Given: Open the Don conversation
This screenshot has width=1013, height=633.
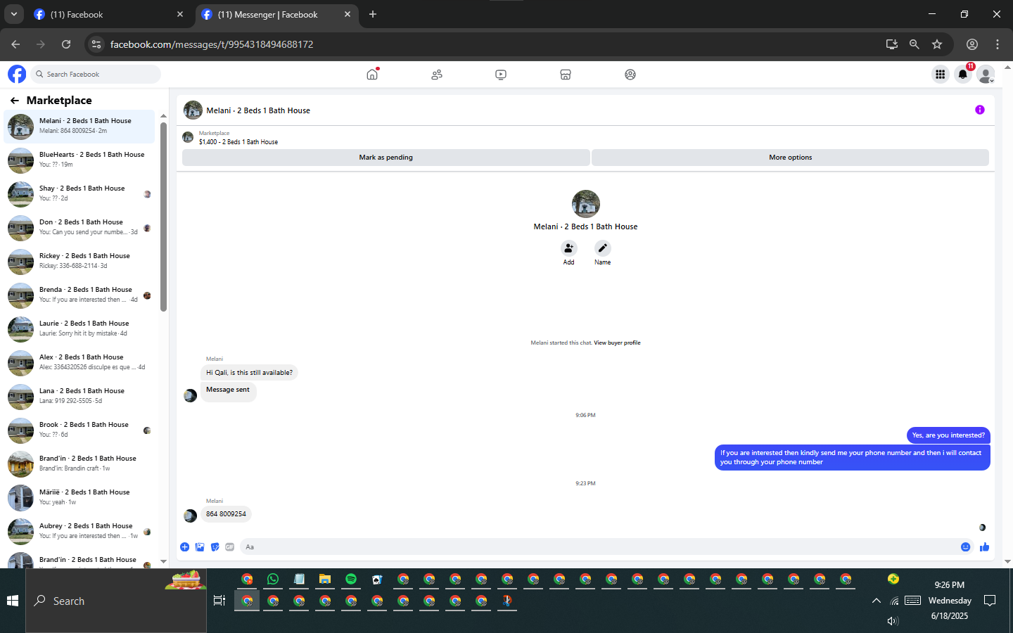Looking at the screenshot, I should pos(79,227).
